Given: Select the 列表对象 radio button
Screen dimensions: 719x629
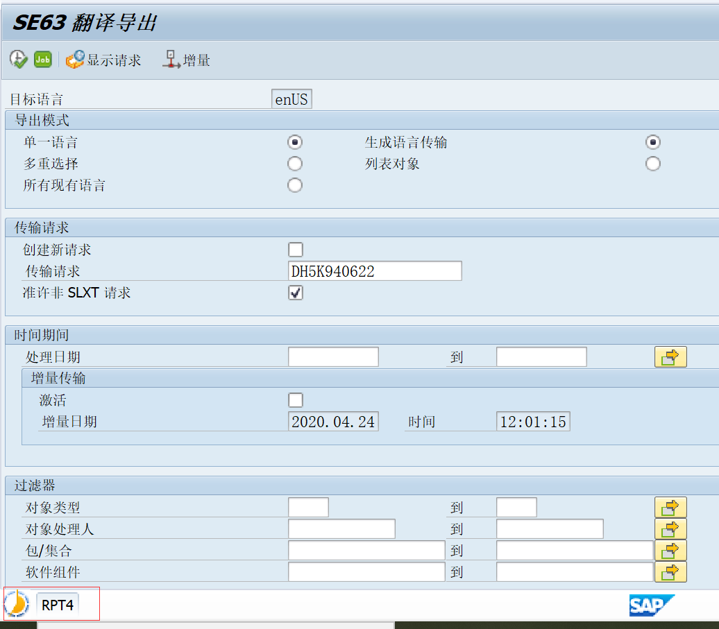Looking at the screenshot, I should [x=652, y=164].
